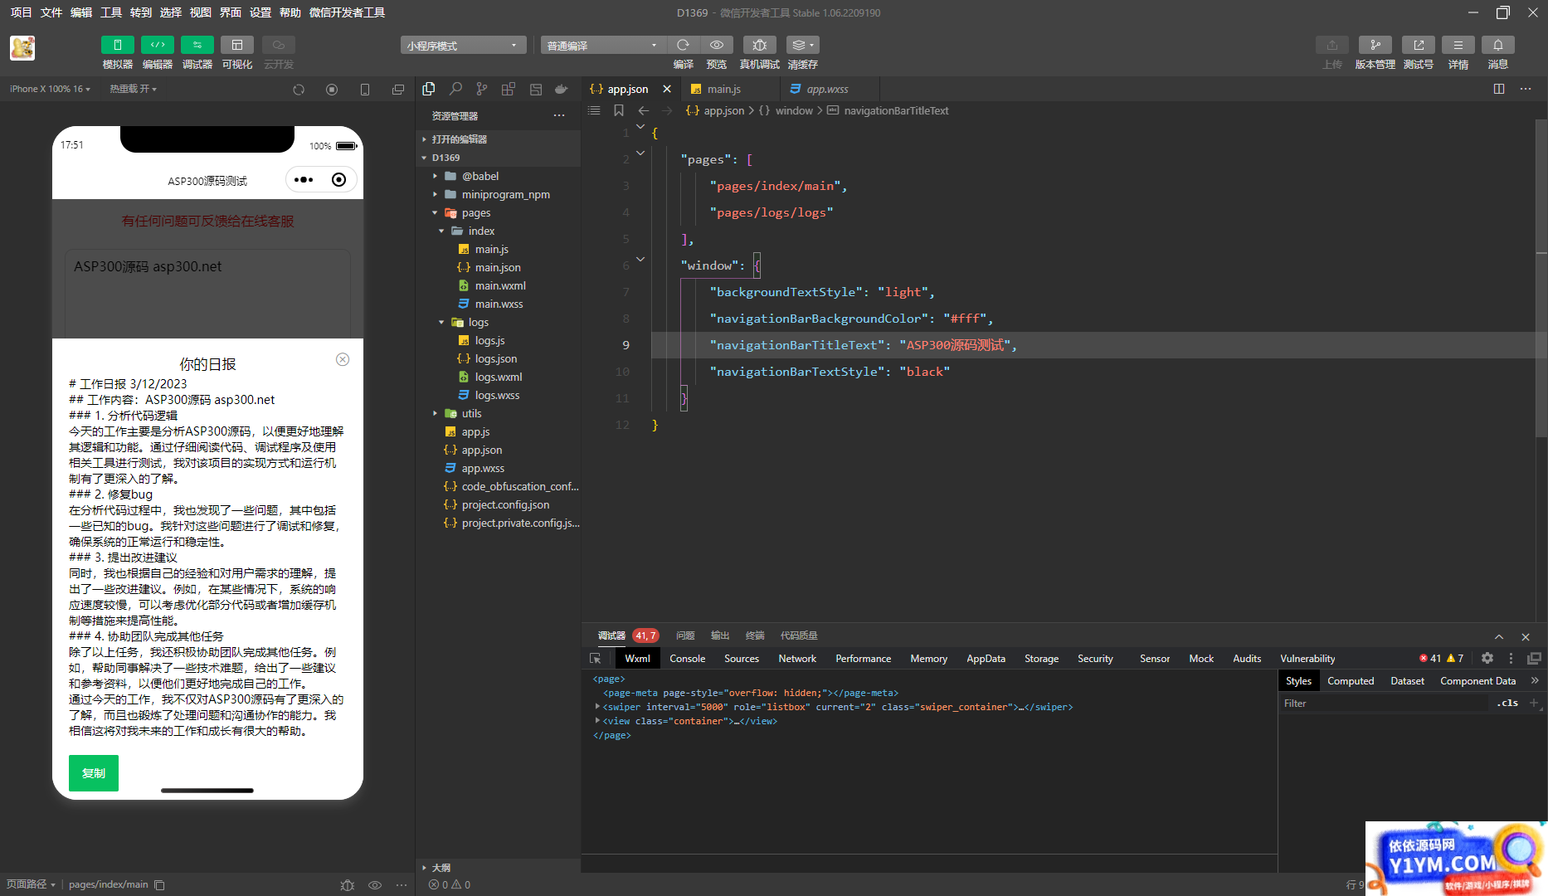This screenshot has height=896, width=1548.
Task: Open 资源管理器 more options menu
Action: 559,116
